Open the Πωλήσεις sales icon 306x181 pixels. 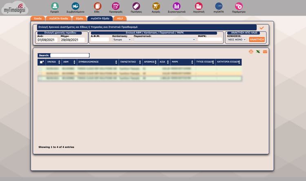136,6
